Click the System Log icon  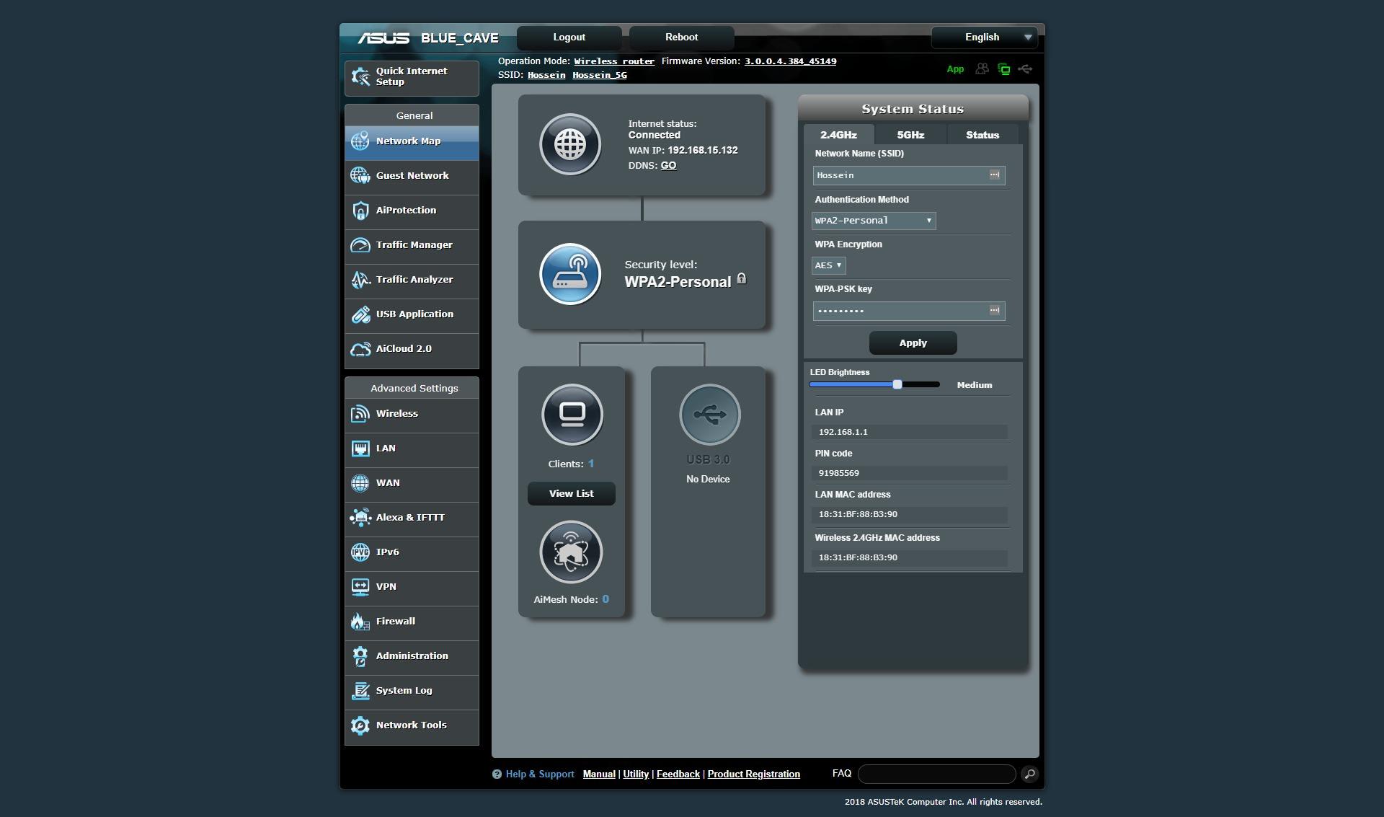[x=360, y=690]
